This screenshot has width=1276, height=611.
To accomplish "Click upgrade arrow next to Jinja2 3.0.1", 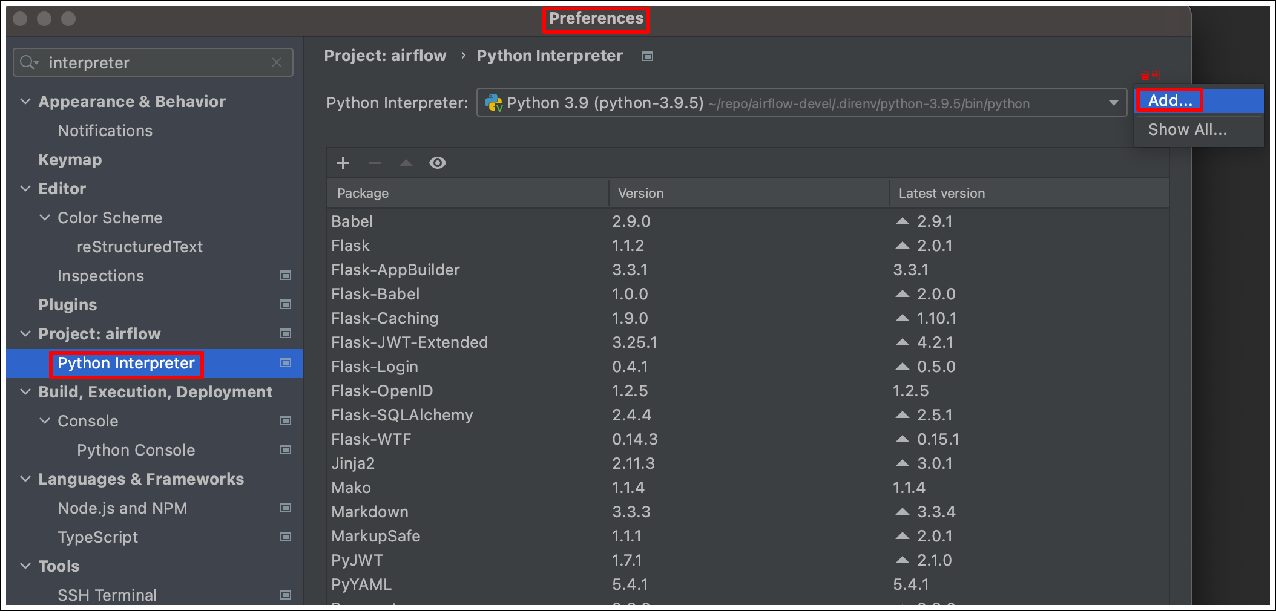I will click(902, 463).
